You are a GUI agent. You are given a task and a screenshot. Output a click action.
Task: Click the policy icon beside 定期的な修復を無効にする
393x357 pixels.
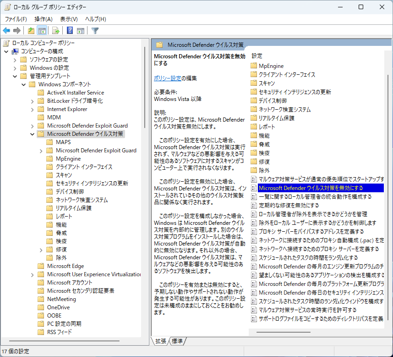pyautogui.click(x=254, y=206)
